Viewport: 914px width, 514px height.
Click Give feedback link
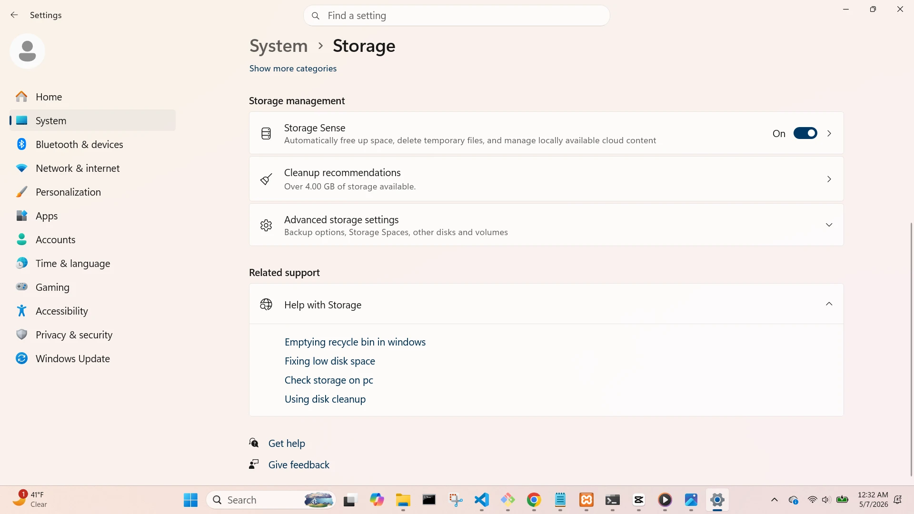tap(299, 465)
